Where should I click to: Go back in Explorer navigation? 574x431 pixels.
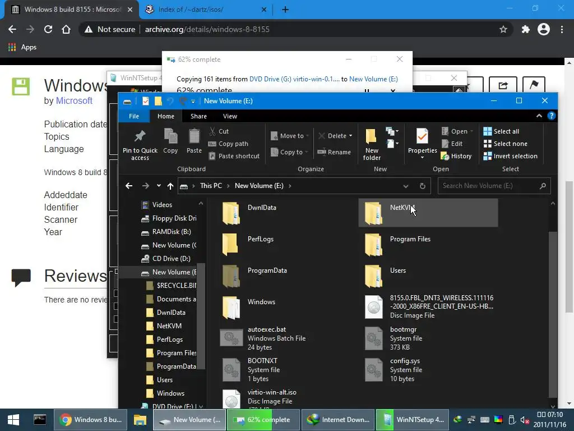pyautogui.click(x=129, y=186)
